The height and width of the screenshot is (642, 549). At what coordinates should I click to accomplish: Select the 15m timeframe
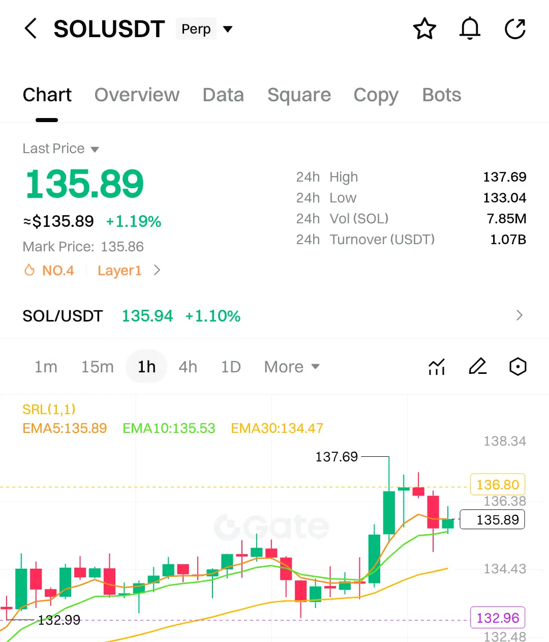click(x=98, y=367)
